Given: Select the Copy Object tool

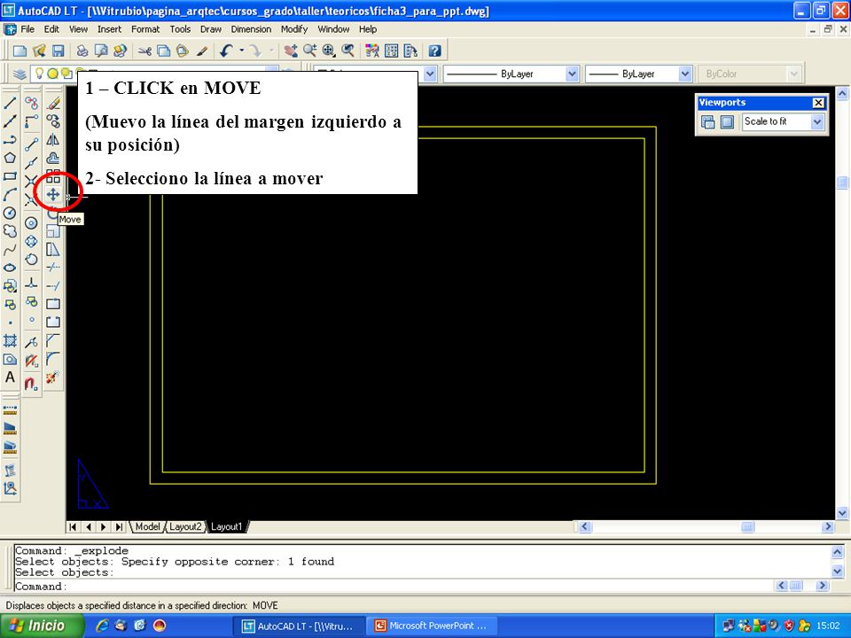Looking at the screenshot, I should pos(53,121).
